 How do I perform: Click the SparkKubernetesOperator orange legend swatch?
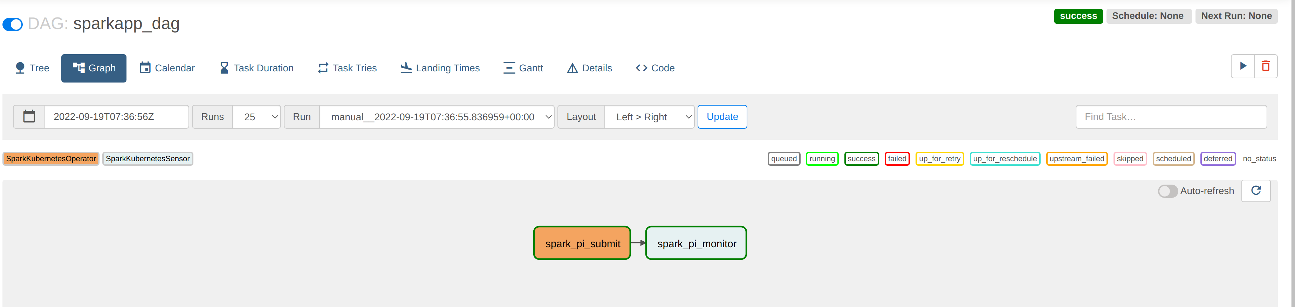pos(51,159)
